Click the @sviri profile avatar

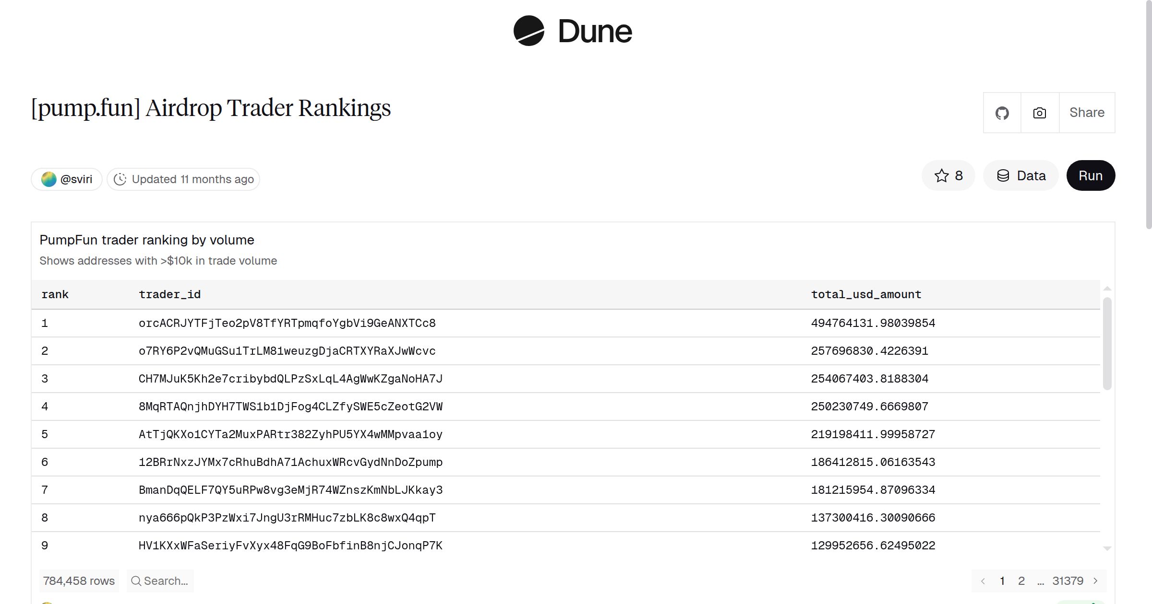pos(49,178)
